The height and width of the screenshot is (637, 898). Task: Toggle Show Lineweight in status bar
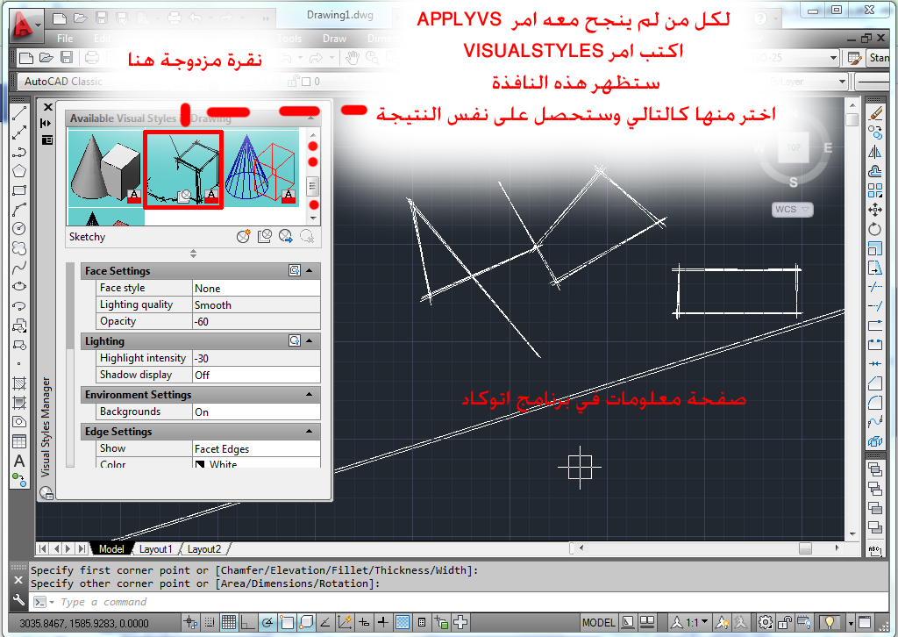click(x=383, y=622)
